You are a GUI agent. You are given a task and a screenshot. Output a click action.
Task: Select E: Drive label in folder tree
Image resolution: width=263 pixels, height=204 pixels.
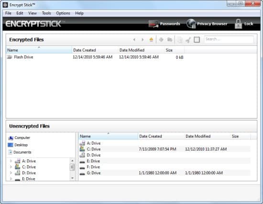click(x=29, y=179)
